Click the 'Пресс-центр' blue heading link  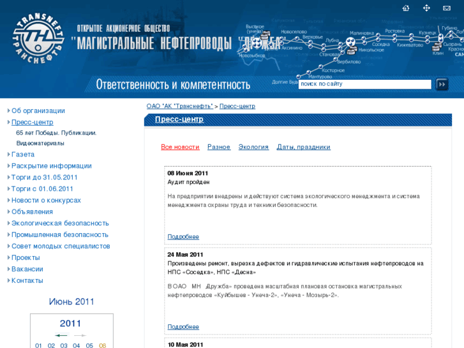179,119
